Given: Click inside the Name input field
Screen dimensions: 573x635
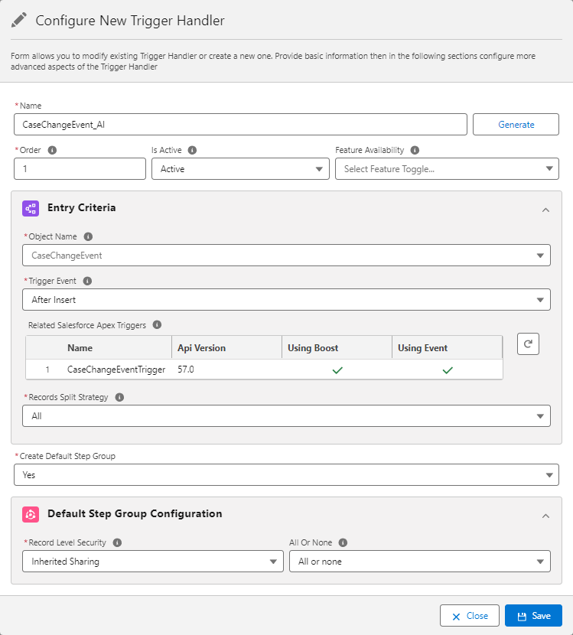Looking at the screenshot, I should coord(230,124).
